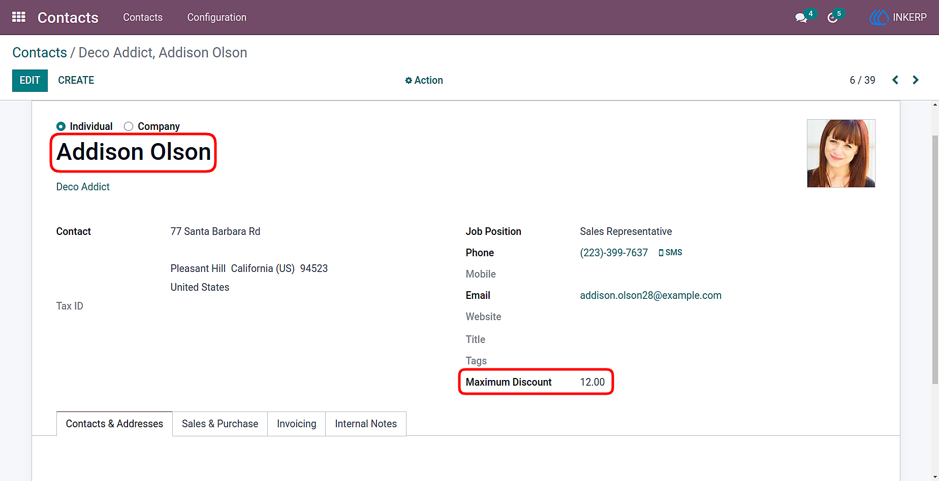This screenshot has width=939, height=481.
Task: Switch to the Internal Notes tab
Action: coord(366,424)
